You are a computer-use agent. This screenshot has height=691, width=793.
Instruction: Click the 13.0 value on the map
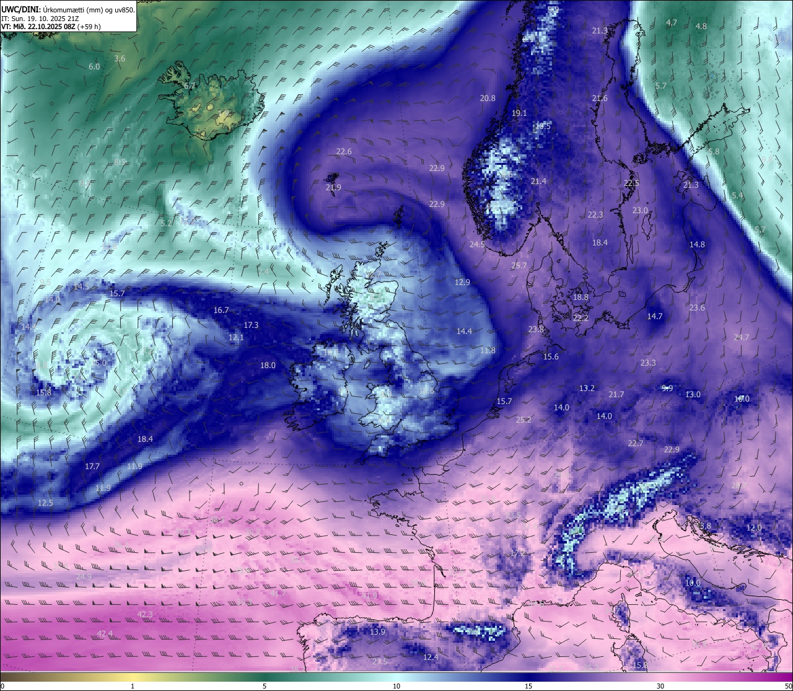693,395
